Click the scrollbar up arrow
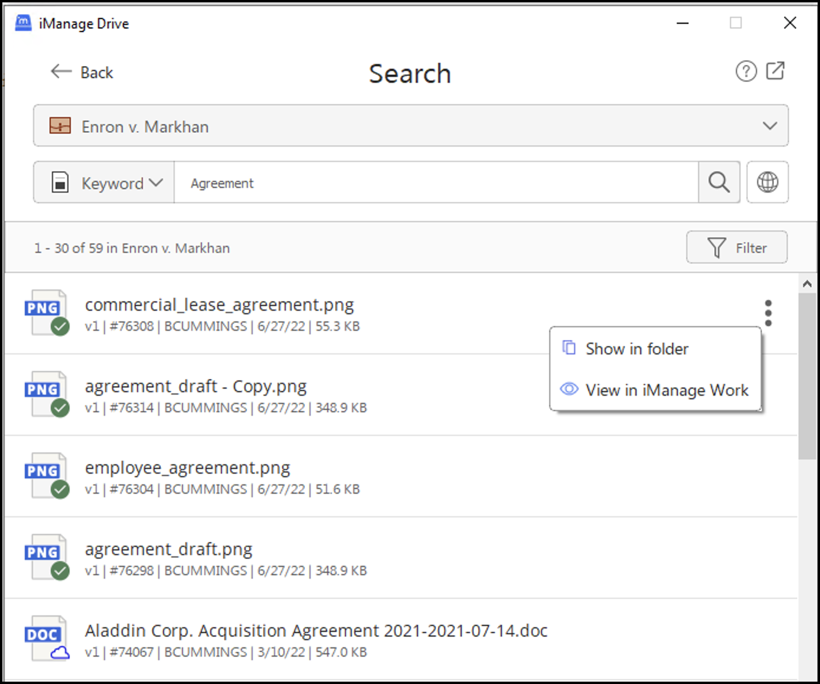This screenshot has width=820, height=684. point(807,284)
